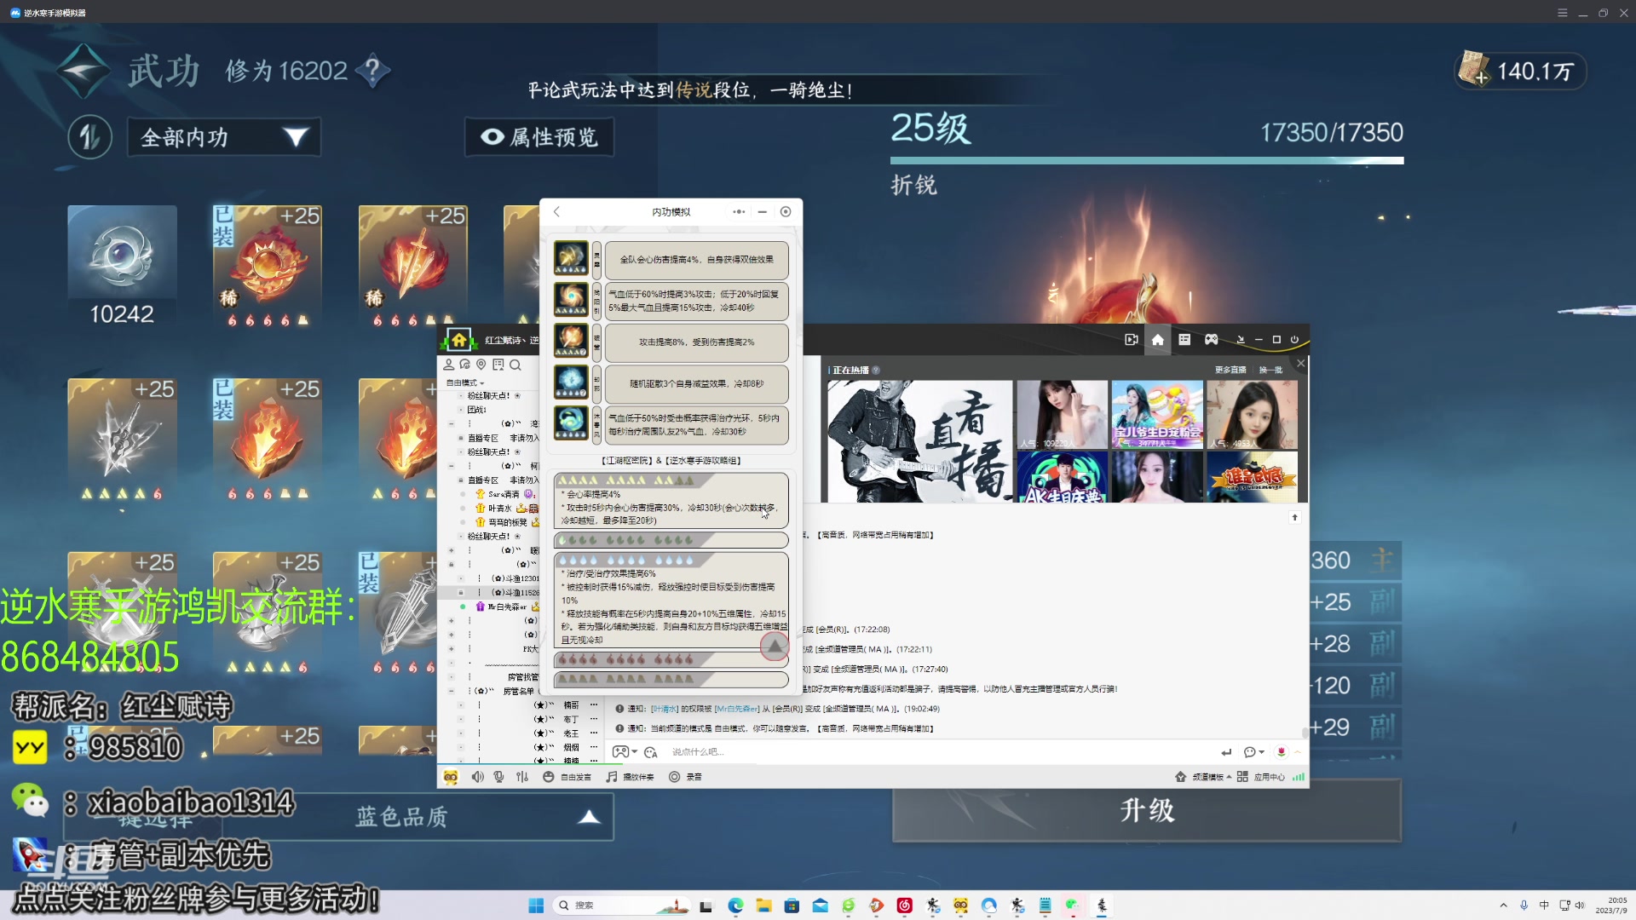This screenshot has height=920, width=1636.
Task: Select the skill icon for 气血低于50%时受击
Action: (571, 423)
